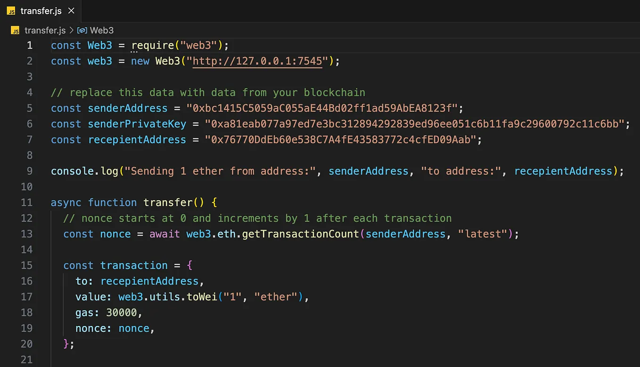Click the require keyword on line 1
640x367 pixels.
point(153,46)
